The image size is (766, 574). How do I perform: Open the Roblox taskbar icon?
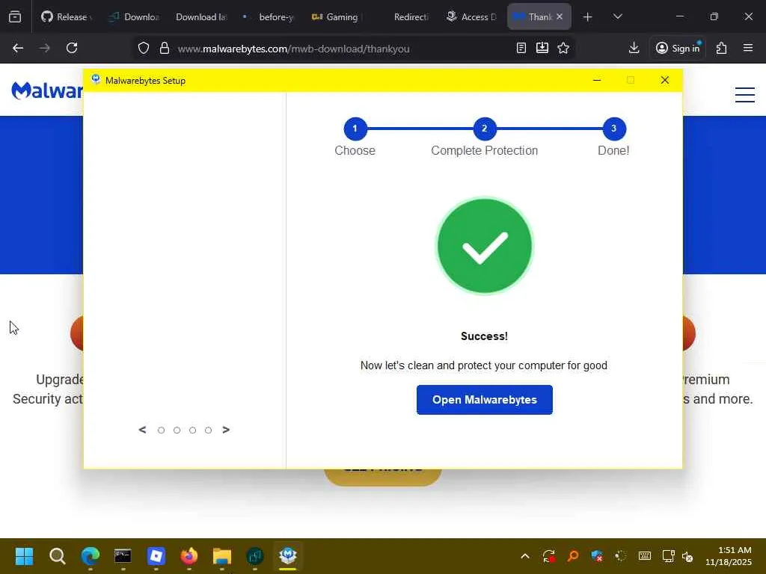[x=156, y=556]
